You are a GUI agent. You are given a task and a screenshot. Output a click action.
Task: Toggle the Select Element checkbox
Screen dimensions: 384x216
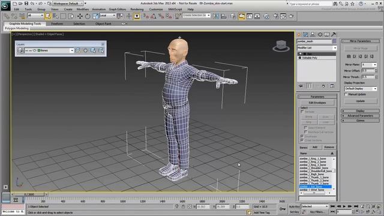(x=305, y=128)
